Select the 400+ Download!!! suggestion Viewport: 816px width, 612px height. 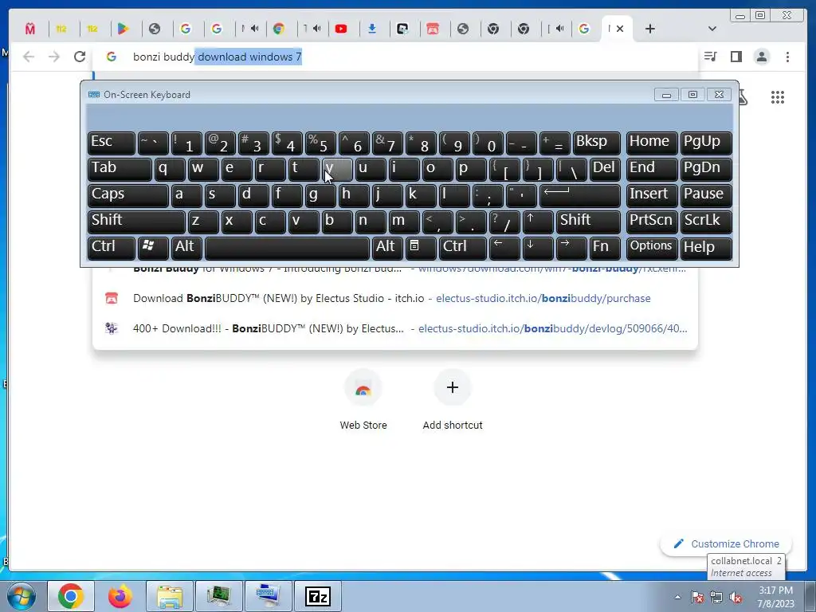tap(395, 328)
